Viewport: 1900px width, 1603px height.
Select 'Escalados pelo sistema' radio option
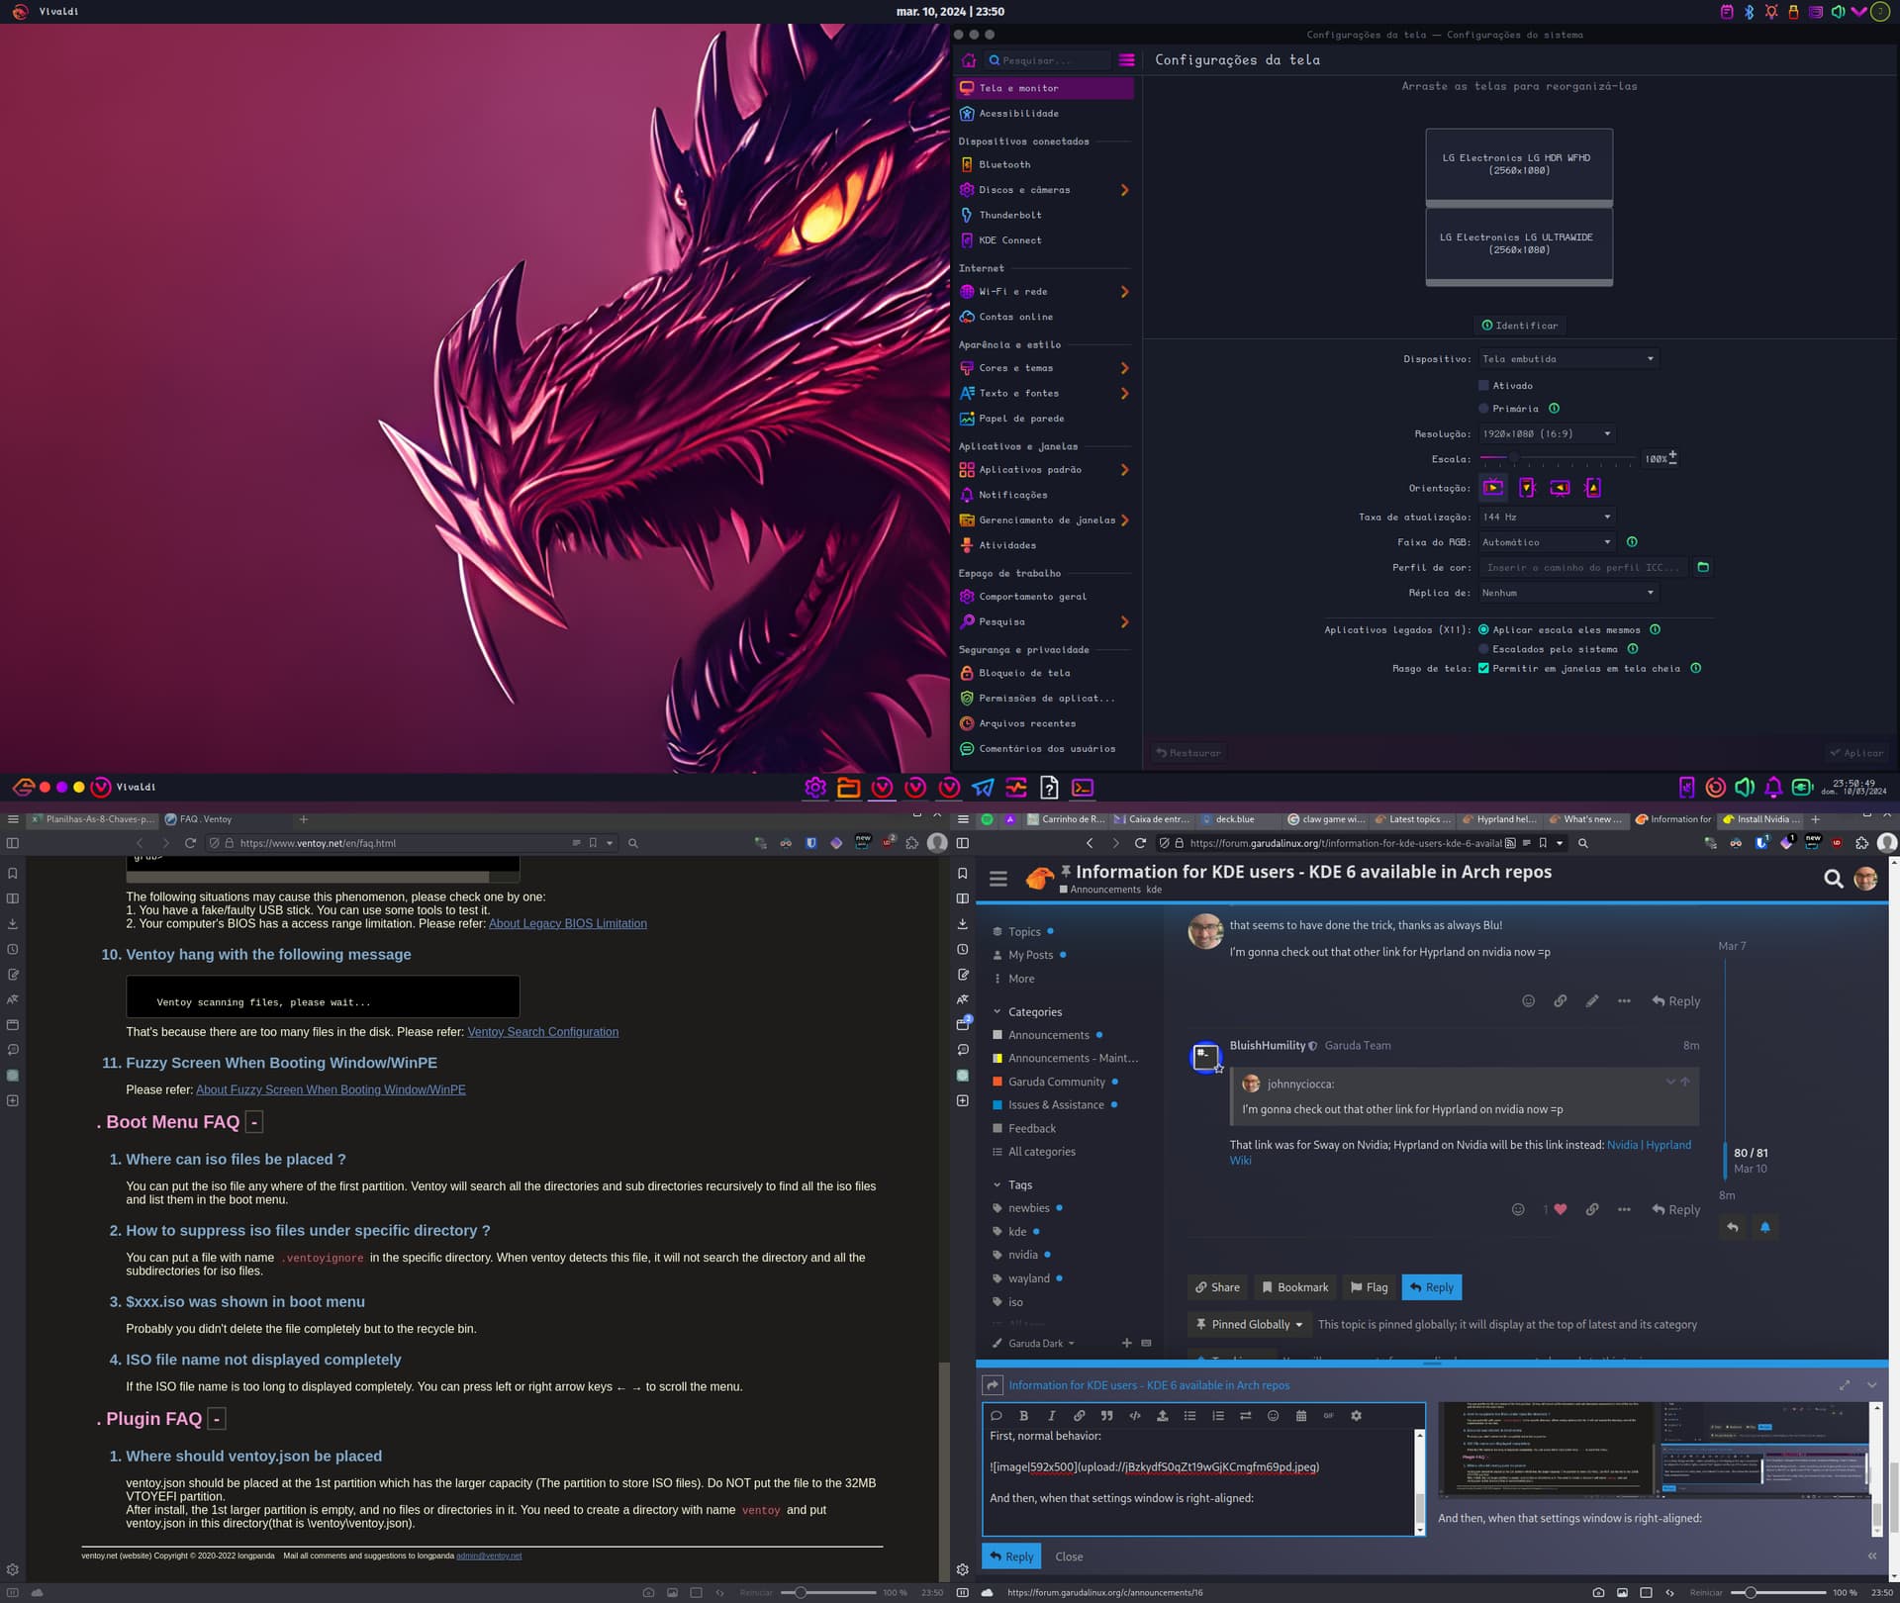click(1483, 649)
